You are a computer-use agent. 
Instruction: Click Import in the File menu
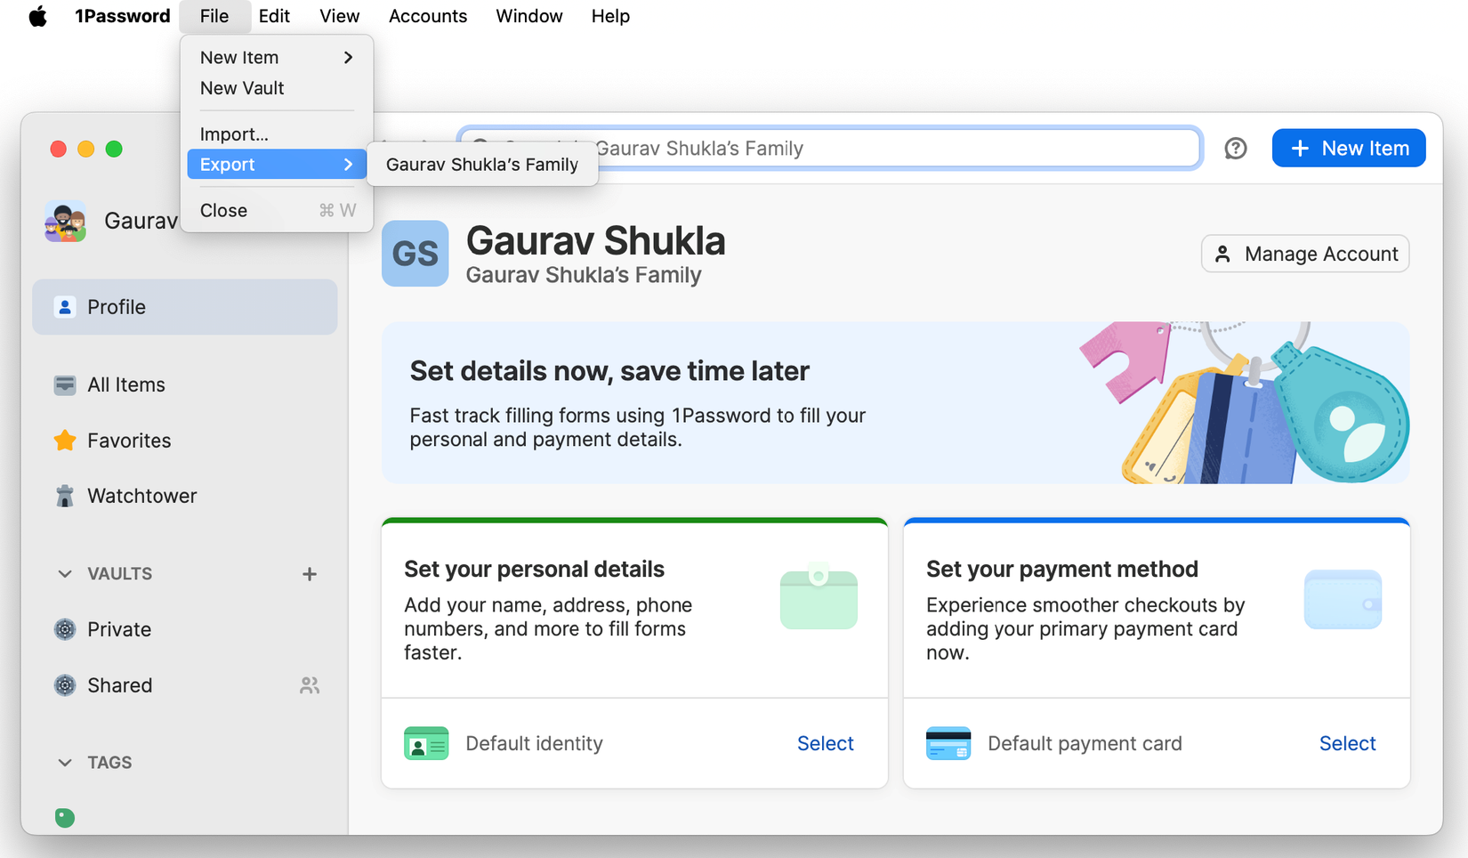pos(234,134)
